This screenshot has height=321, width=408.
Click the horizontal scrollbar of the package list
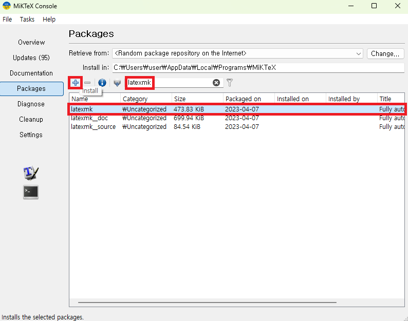(207, 303)
